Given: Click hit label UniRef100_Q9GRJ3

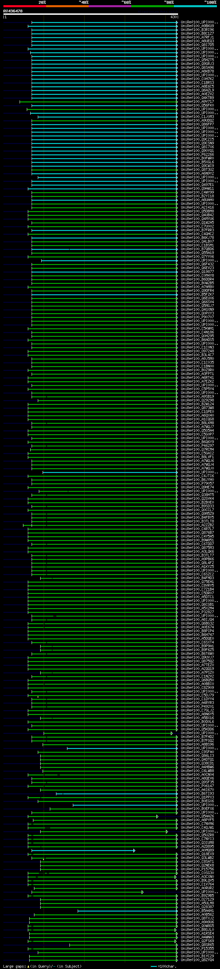Looking at the screenshot, I should [x=197, y=64].
